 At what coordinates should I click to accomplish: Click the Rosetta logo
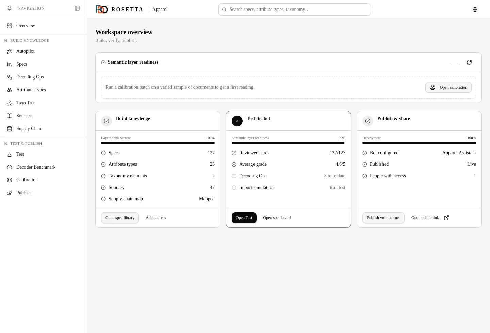pyautogui.click(x=101, y=10)
